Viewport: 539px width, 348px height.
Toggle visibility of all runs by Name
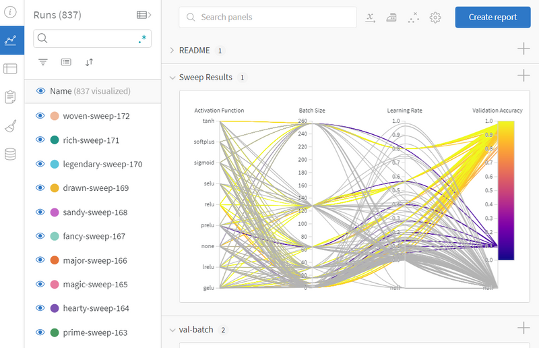(x=40, y=91)
